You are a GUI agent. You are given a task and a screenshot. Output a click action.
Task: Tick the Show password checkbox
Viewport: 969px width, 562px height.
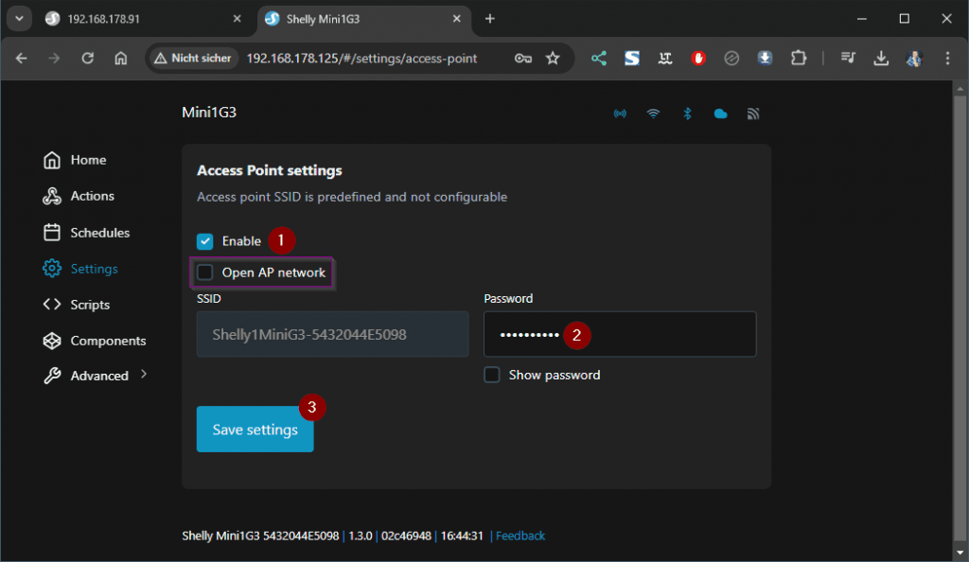(492, 375)
